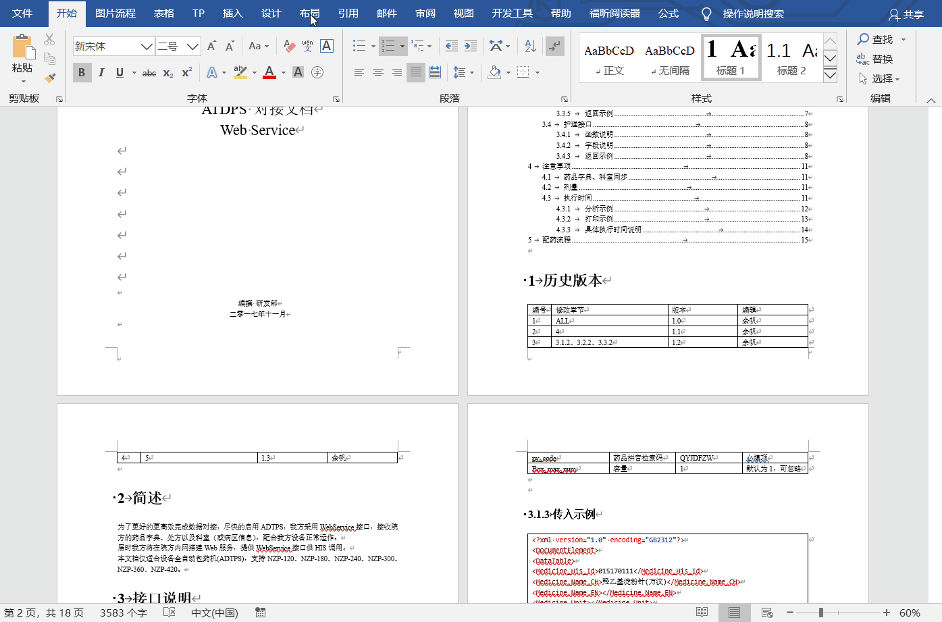Open the phonetic guide (wén) icon
This screenshot has height=622, width=942.
(x=308, y=46)
